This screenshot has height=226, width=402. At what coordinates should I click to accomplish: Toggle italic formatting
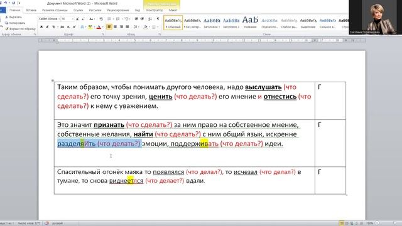pos(48,26)
